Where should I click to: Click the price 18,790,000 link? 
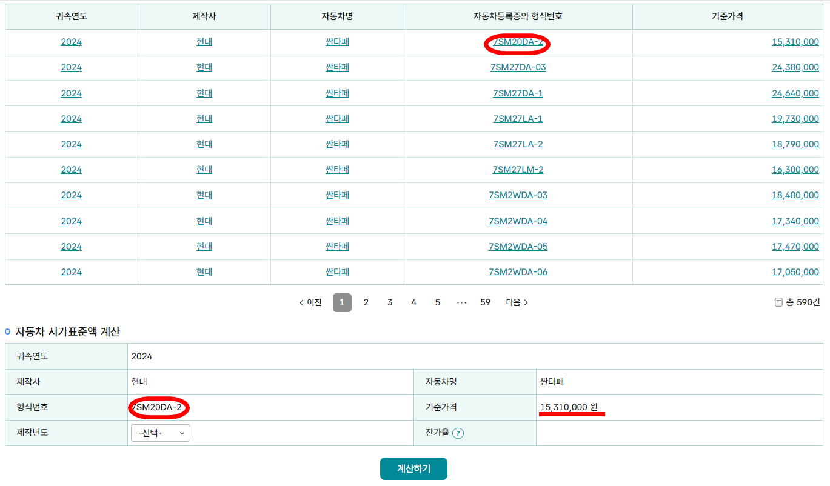(795, 144)
